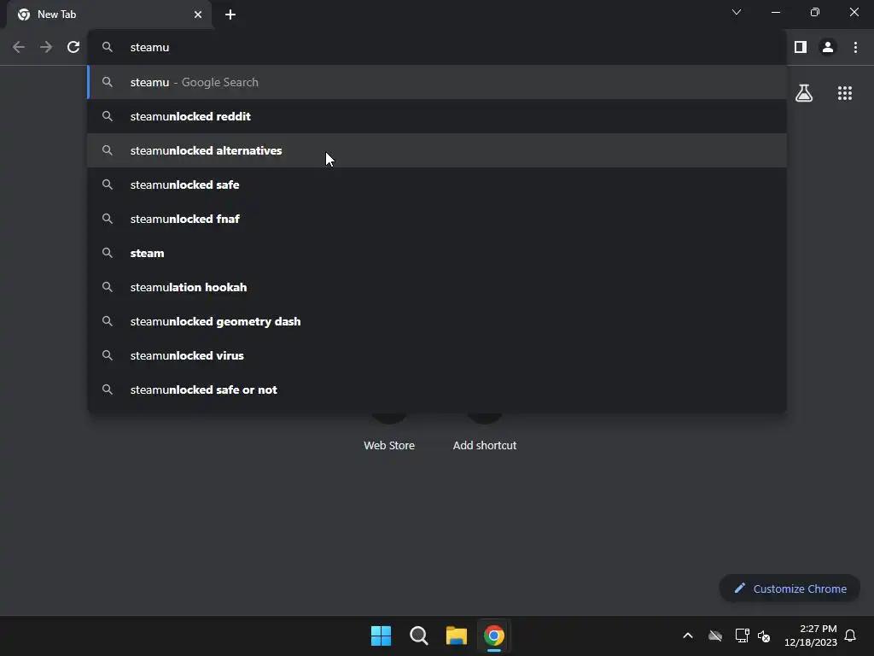Click the back navigation arrow
Screen dimensions: 874x656
click(19, 48)
